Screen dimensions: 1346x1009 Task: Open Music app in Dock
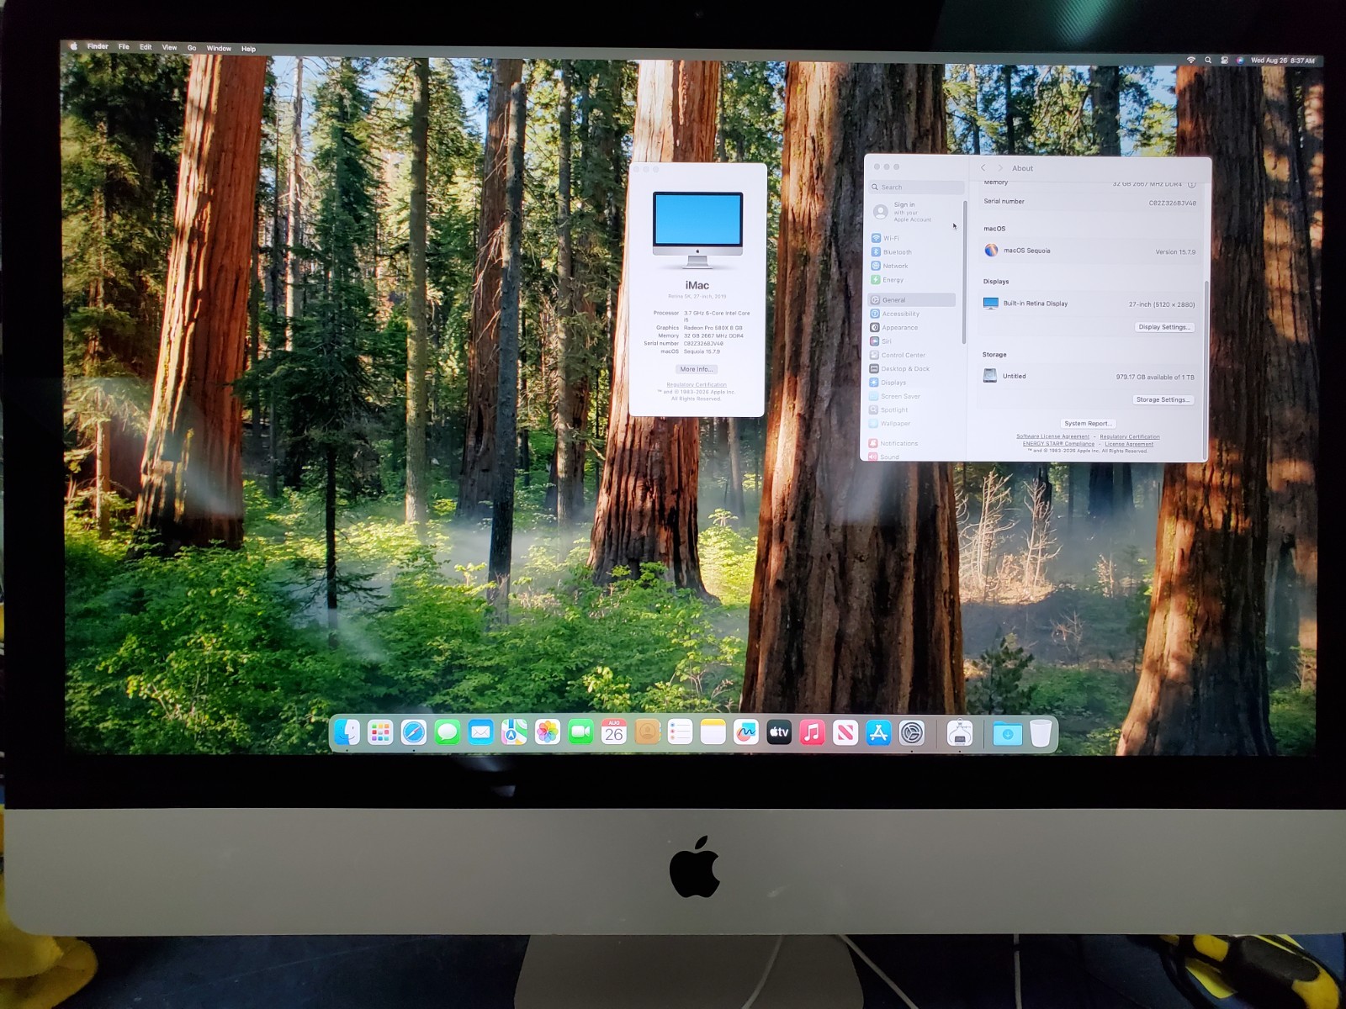[x=812, y=732]
